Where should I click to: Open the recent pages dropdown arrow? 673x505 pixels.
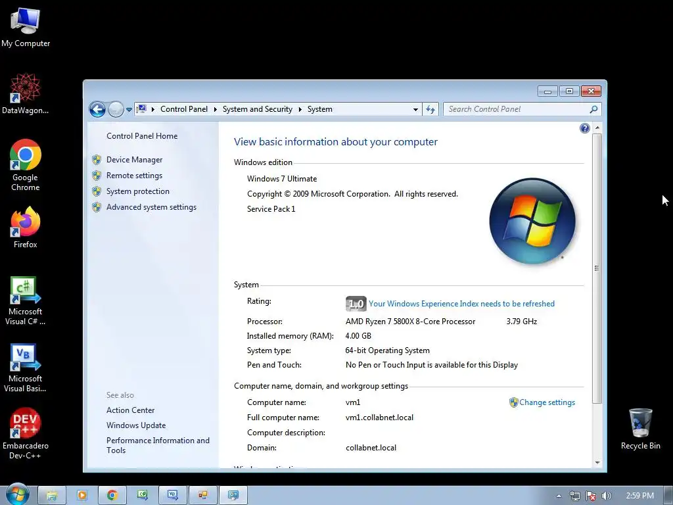click(x=129, y=110)
